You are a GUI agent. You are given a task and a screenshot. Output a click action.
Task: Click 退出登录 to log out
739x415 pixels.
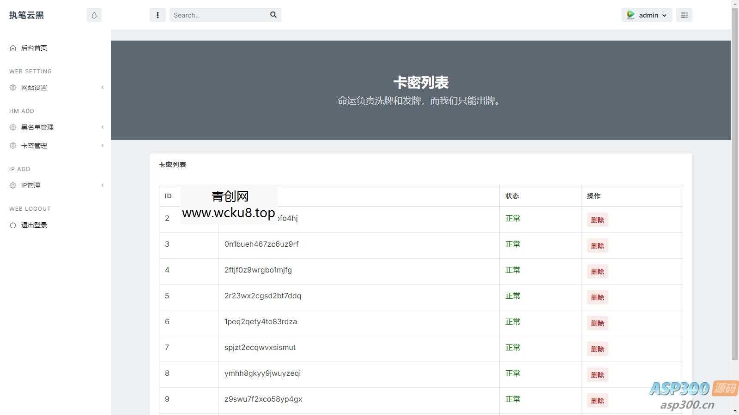(34, 225)
